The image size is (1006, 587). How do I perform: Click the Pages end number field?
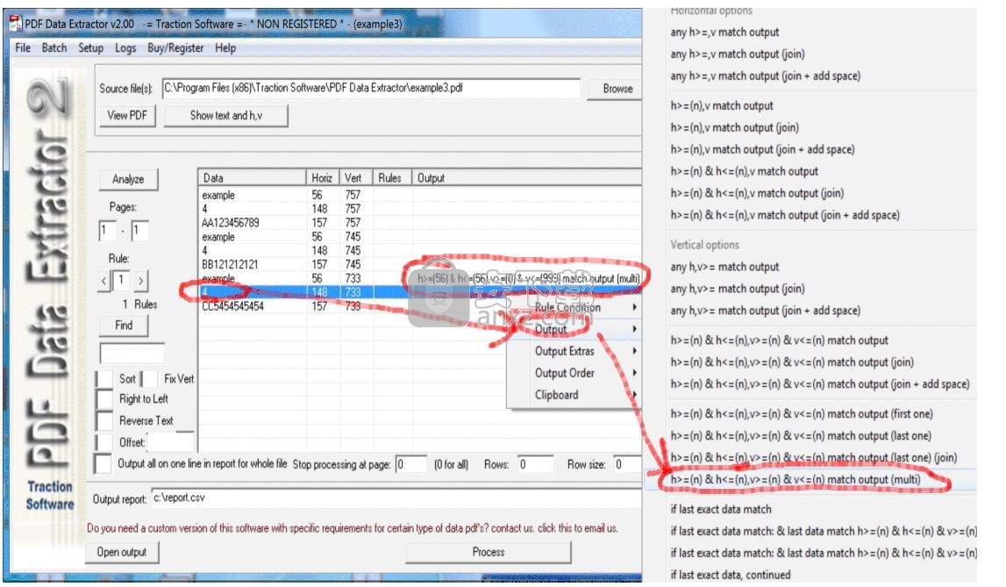pos(139,230)
